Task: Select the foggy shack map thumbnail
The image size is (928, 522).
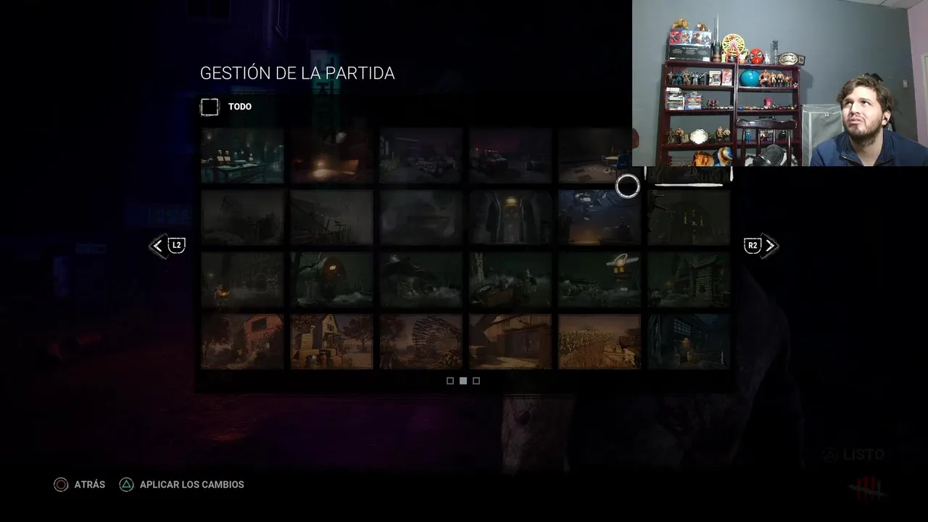Action: [420, 280]
